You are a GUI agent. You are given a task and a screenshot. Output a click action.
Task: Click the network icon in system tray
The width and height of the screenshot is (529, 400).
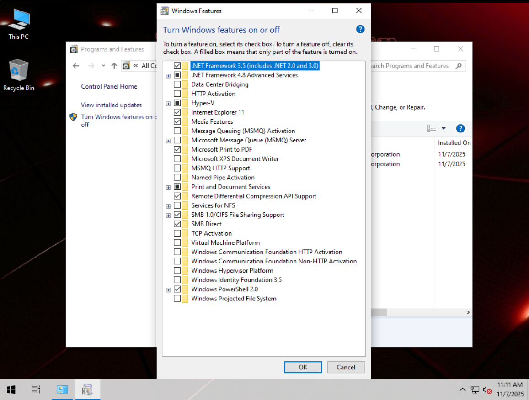475,390
